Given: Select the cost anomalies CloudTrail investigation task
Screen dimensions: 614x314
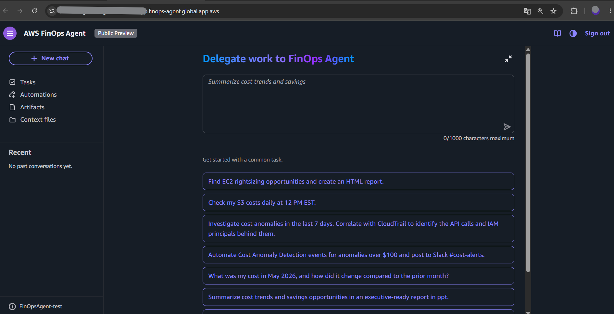Looking at the screenshot, I should click(x=358, y=229).
